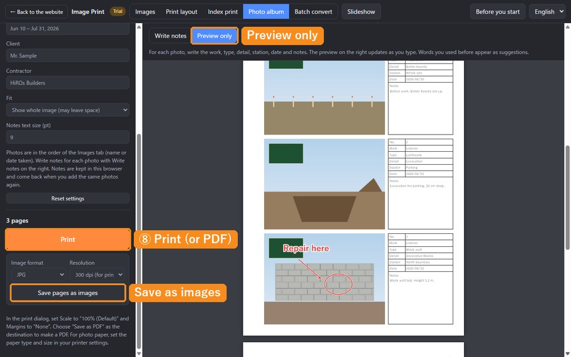Click the Image Print app title
This screenshot has width=571, height=357.
(88, 12)
